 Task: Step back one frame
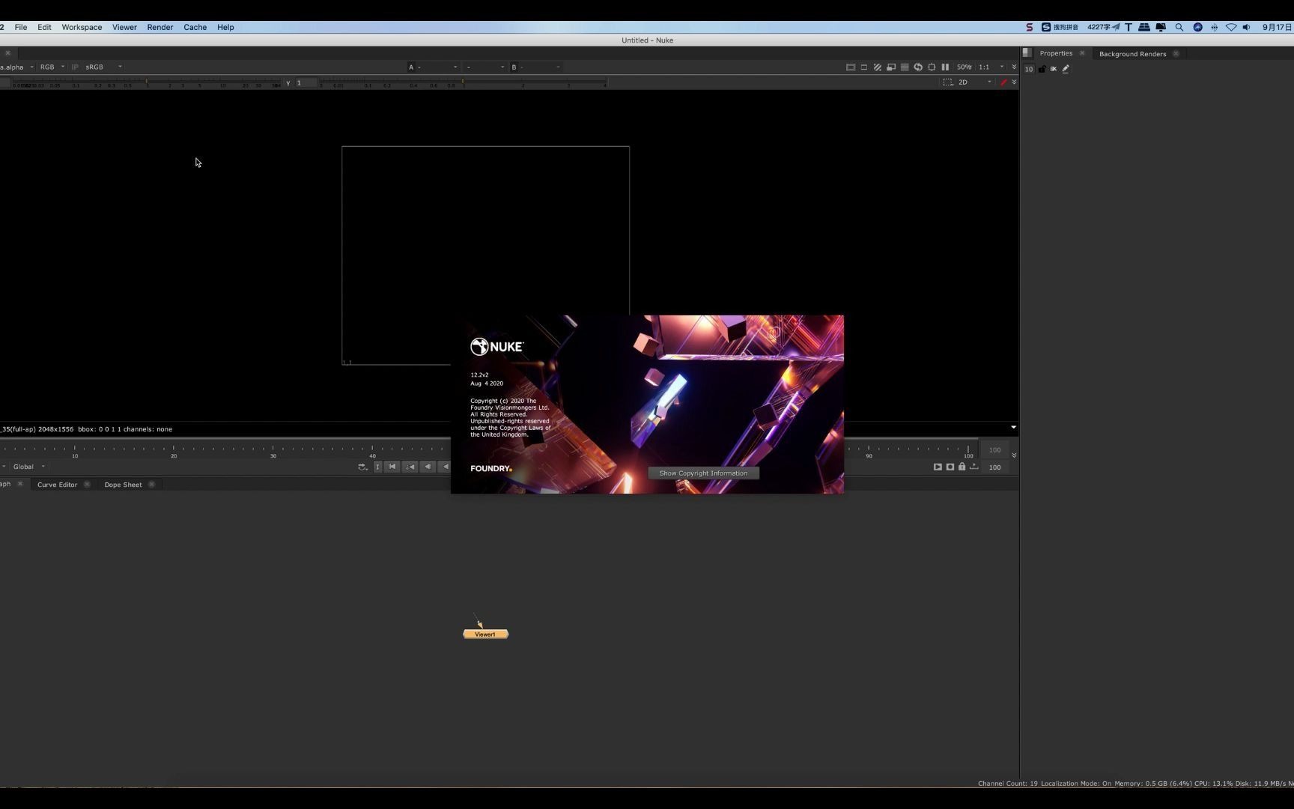coord(428,467)
